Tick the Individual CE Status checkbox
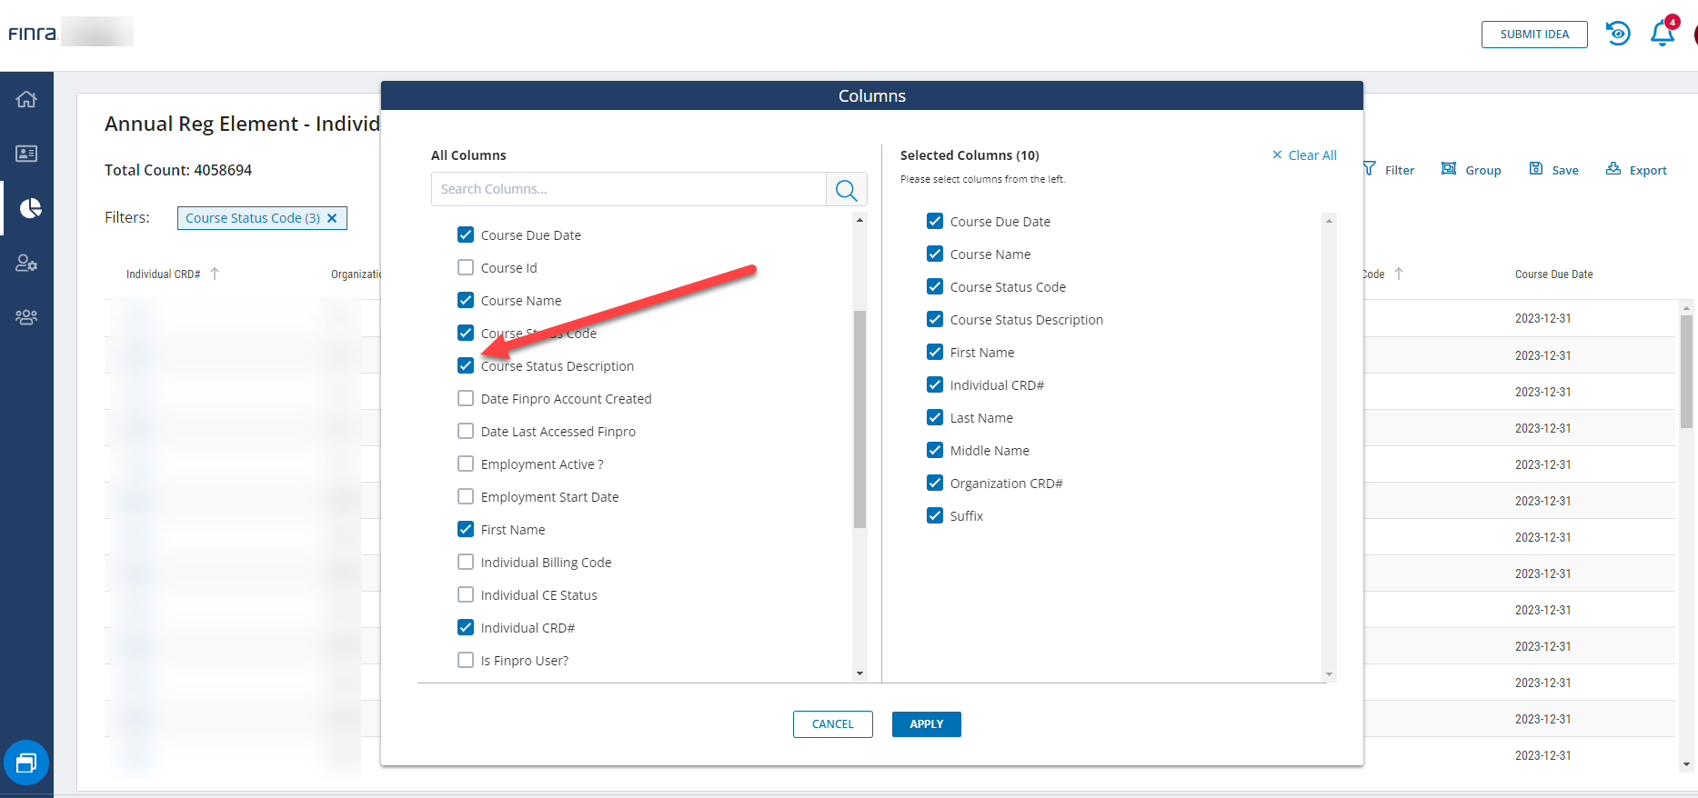The height and width of the screenshot is (798, 1698). coord(466,594)
